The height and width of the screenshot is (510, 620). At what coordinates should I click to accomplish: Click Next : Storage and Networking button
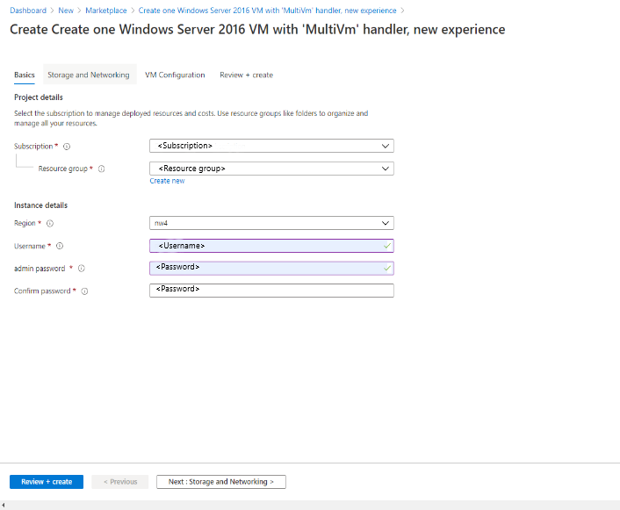pos(221,482)
